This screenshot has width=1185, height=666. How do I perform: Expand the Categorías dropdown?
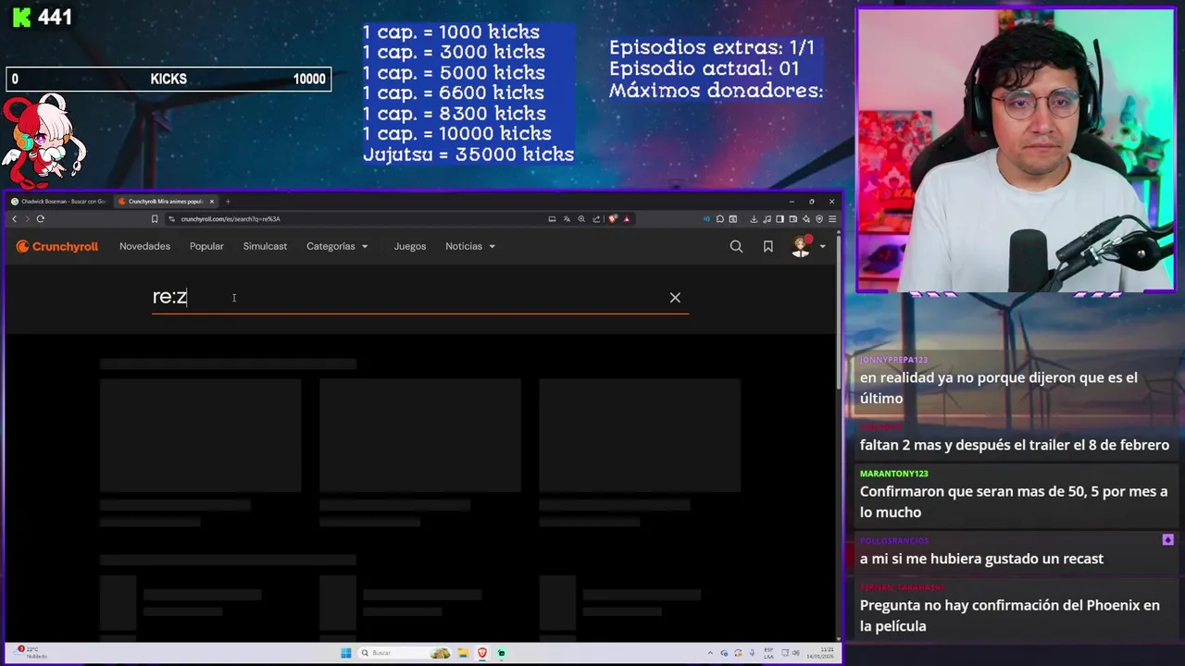coord(337,246)
